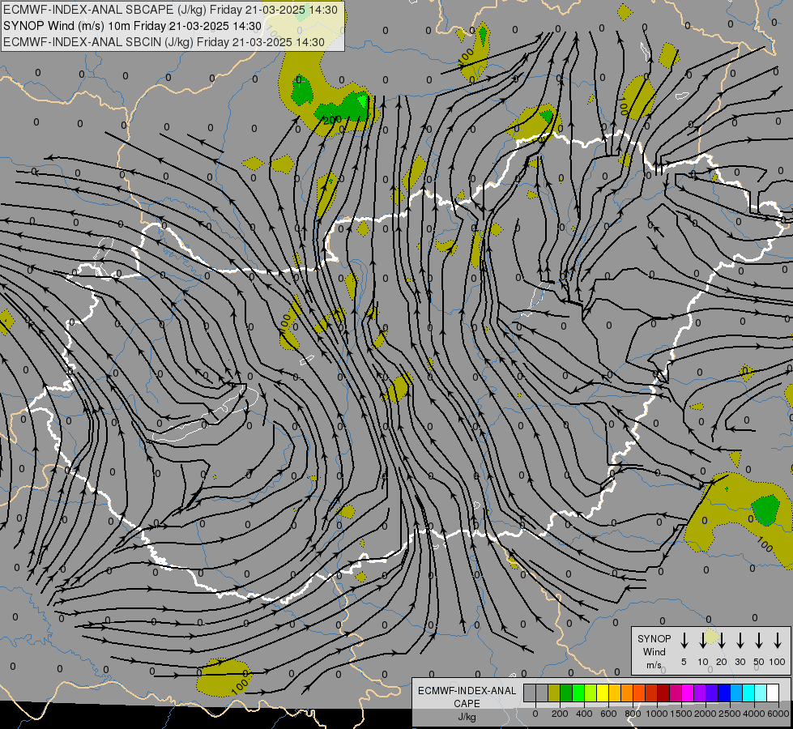Click the 600 value on CAPE scale

(608, 714)
